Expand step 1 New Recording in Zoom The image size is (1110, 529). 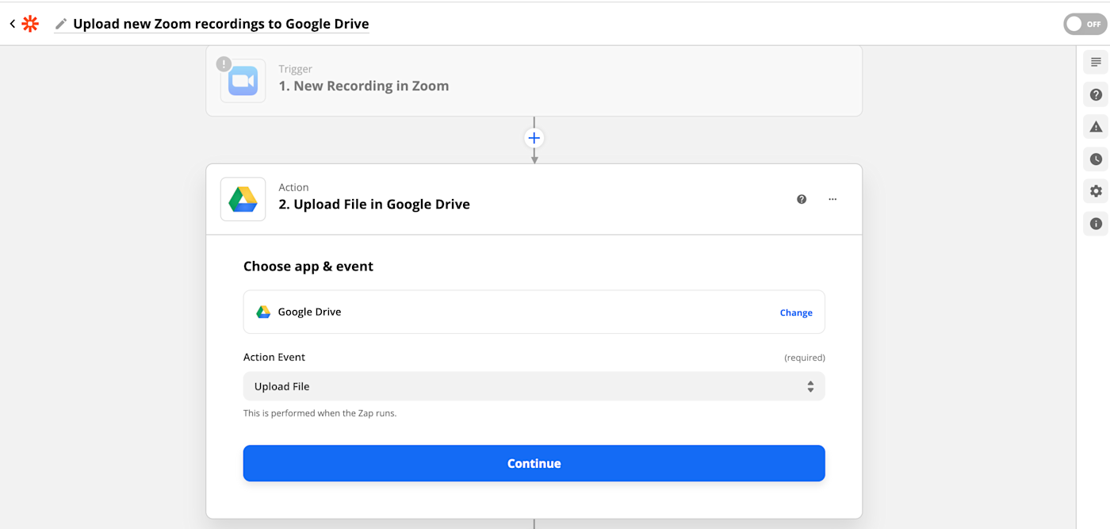534,80
